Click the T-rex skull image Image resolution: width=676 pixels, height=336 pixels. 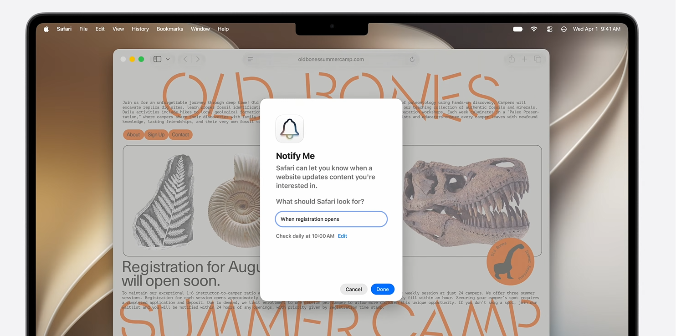click(466, 202)
